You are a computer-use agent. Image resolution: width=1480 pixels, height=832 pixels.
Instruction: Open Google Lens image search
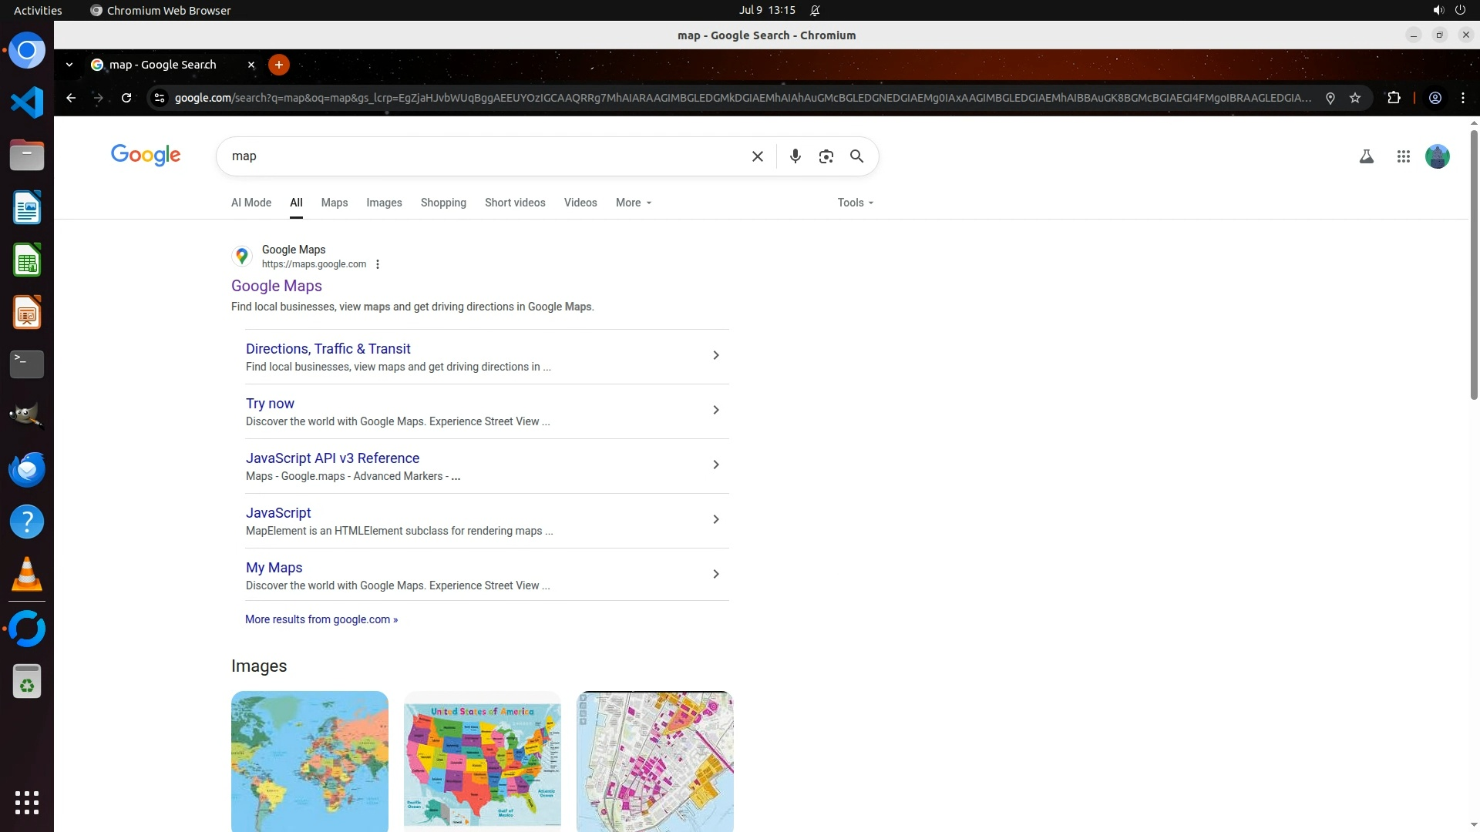826,156
